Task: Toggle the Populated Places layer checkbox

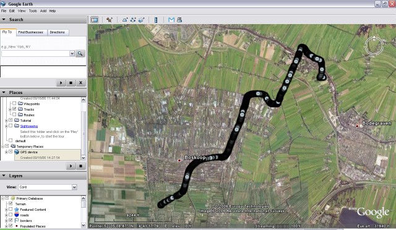Action: click(11, 226)
